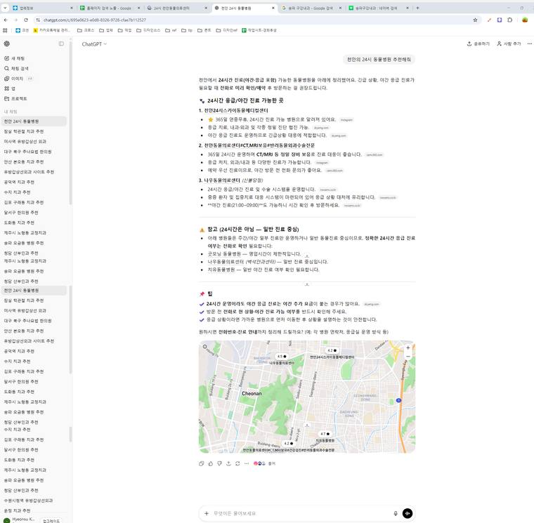The image size is (534, 523).
Task: Switch to 24시 천안동물의료센터 tab
Action: 177,8
